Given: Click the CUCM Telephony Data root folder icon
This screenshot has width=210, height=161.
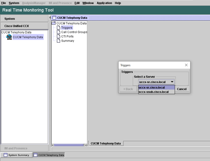Looking at the screenshot, I should coord(54,23).
